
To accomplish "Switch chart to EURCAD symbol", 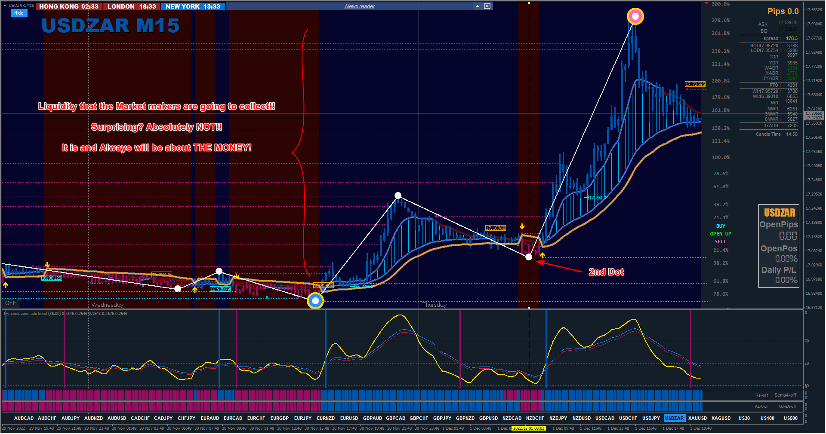I will tap(233, 418).
